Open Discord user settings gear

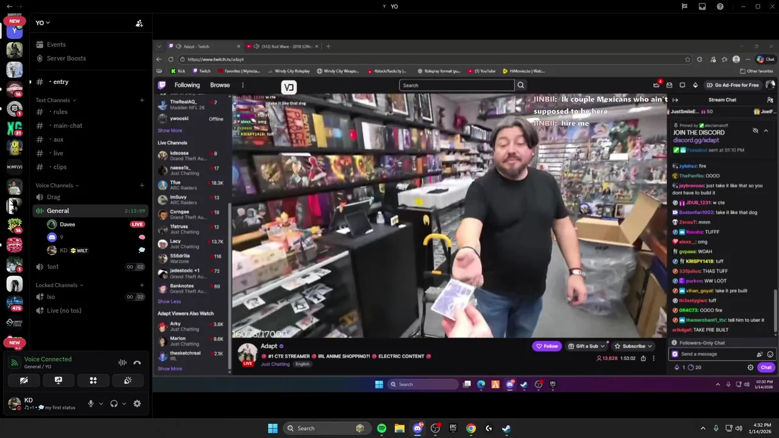137,403
